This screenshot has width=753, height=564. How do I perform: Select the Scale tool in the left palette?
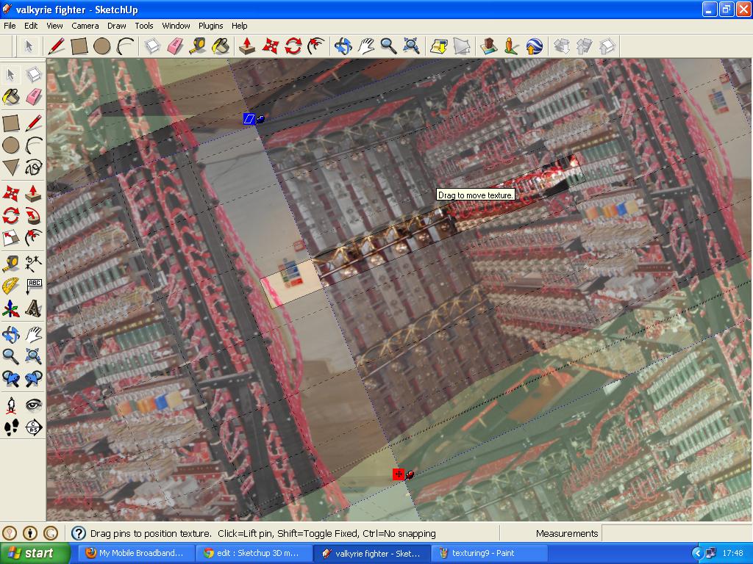pyautogui.click(x=10, y=238)
